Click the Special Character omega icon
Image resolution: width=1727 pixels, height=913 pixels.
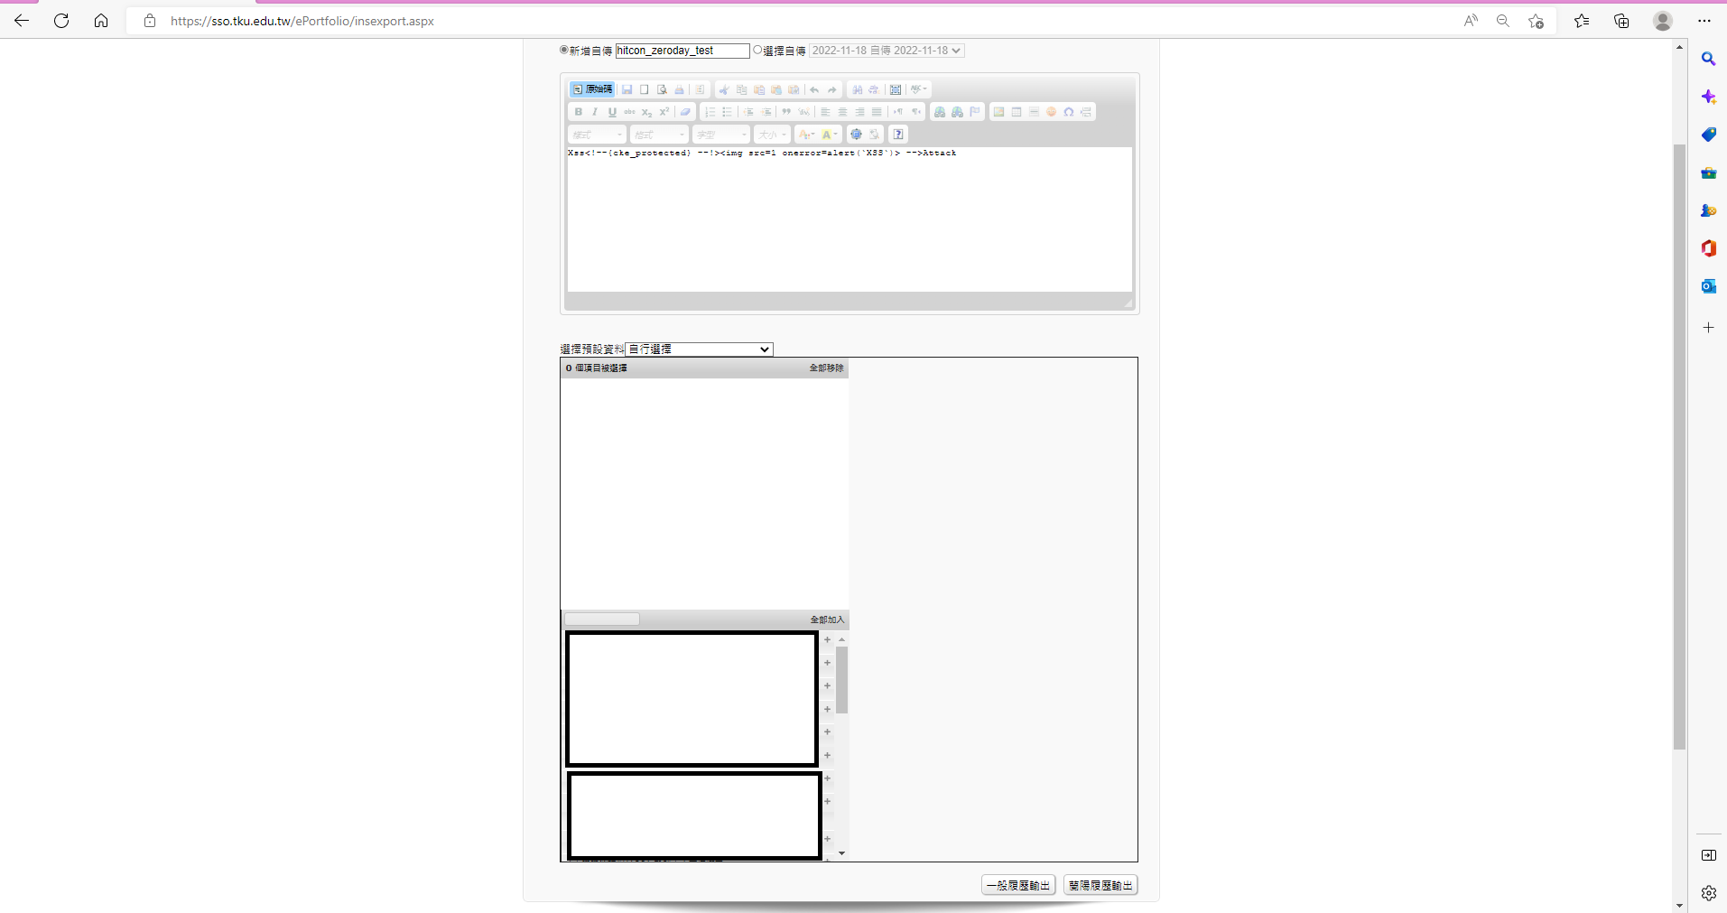[x=1069, y=112]
